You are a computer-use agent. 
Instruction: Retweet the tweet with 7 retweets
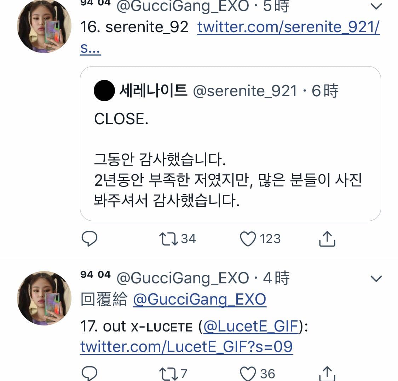(x=168, y=374)
